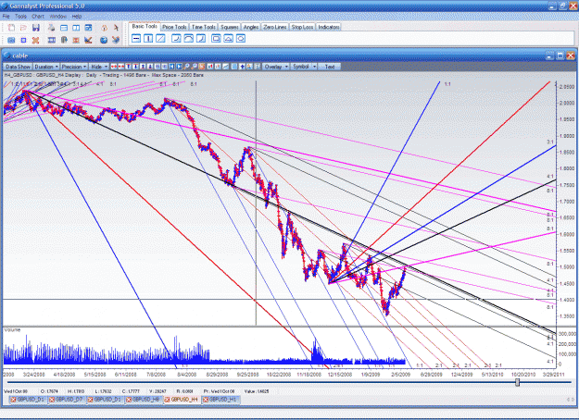Screen dimensions: 579x420
Task: Switch to the Indicators tab
Action: (329, 27)
